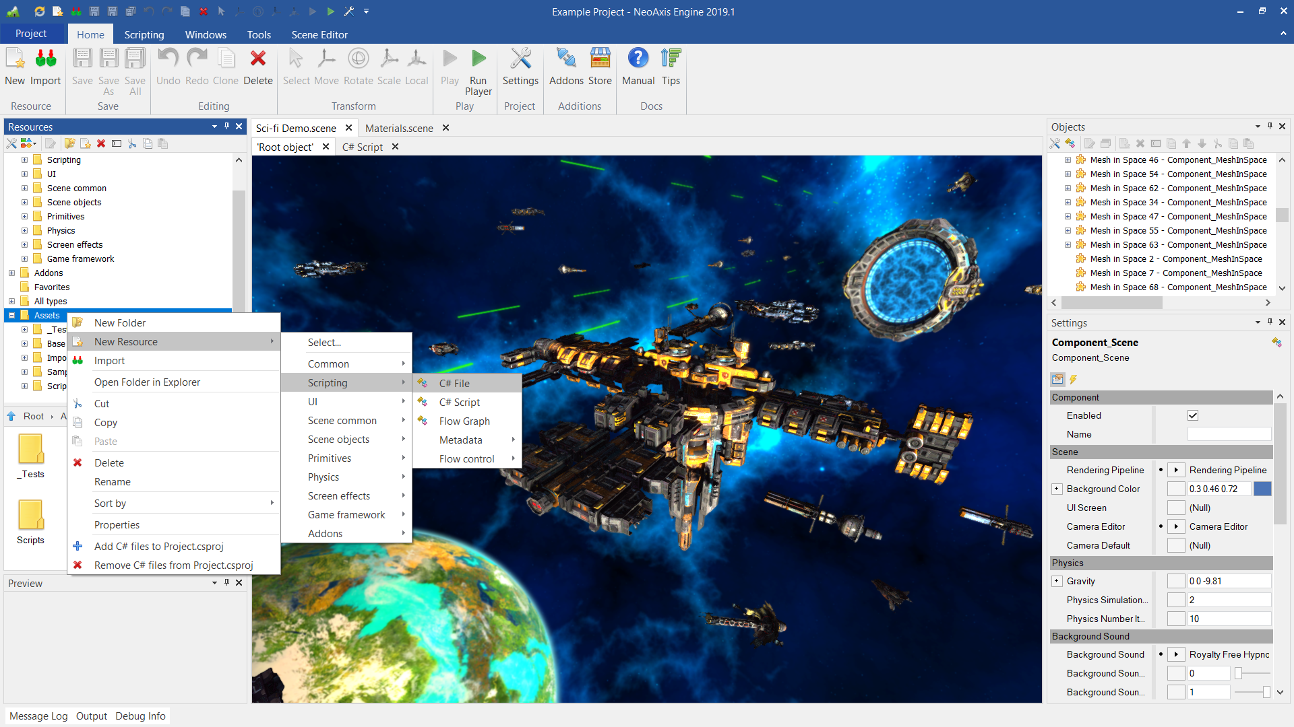Click Open Folder in Explorer
Image resolution: width=1294 pixels, height=727 pixels.
[147, 382]
